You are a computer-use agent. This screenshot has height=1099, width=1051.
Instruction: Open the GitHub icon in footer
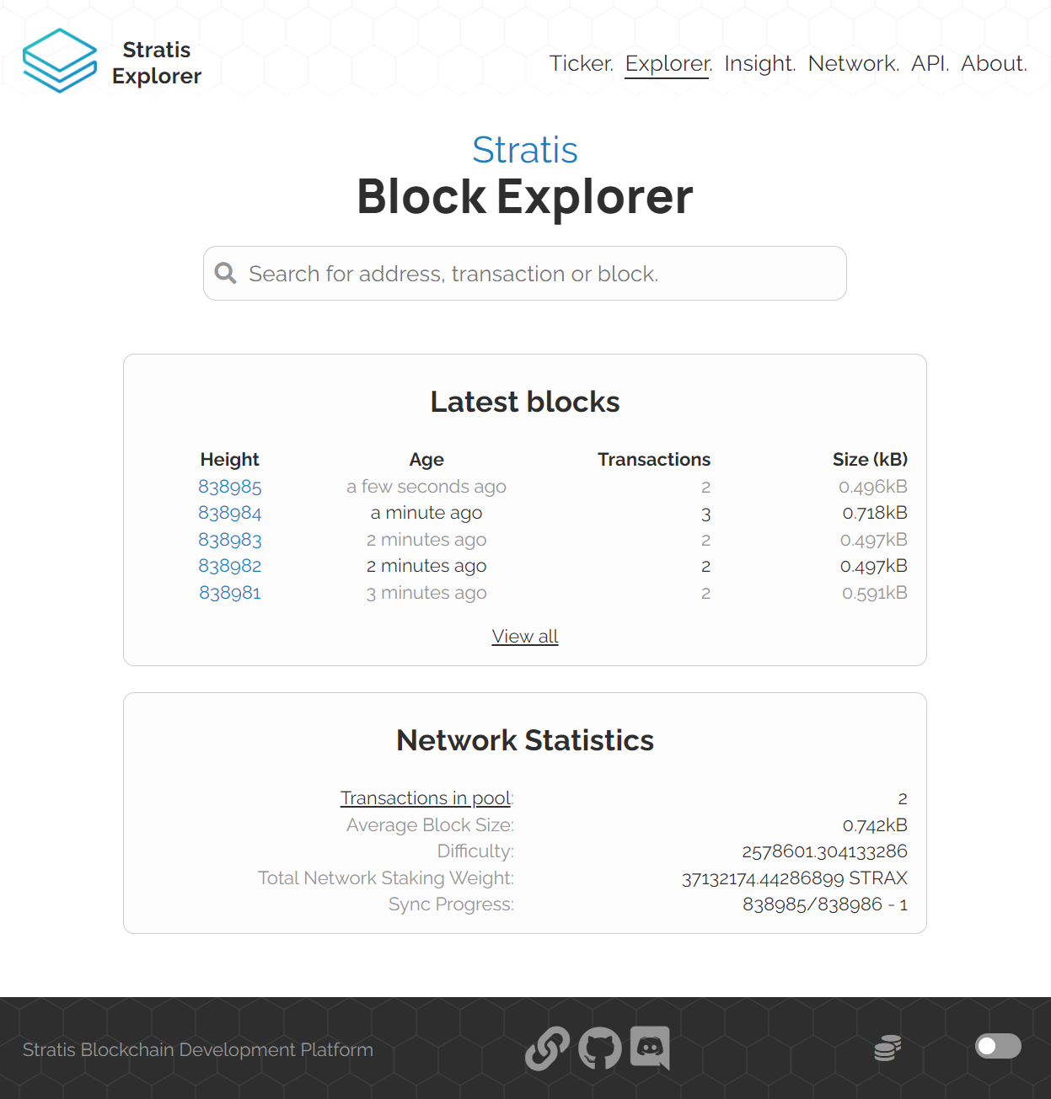pos(600,1048)
